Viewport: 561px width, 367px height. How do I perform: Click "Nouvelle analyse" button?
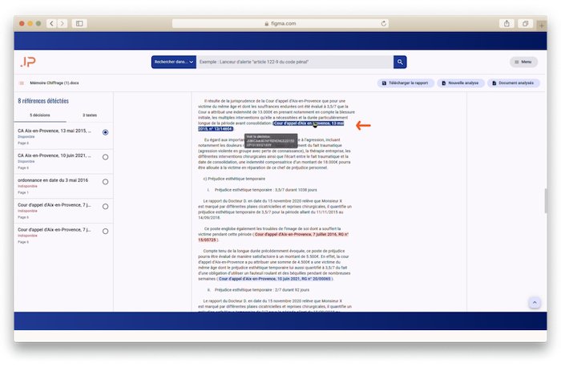pyautogui.click(x=461, y=83)
